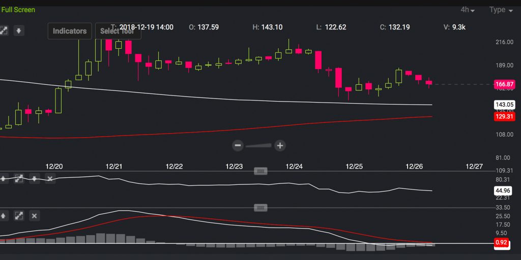
Task: Open the Indicators menu
Action: pos(70,31)
